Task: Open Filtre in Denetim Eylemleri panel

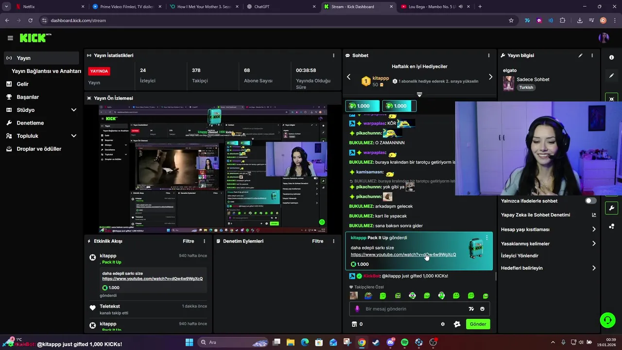Action: (x=318, y=241)
